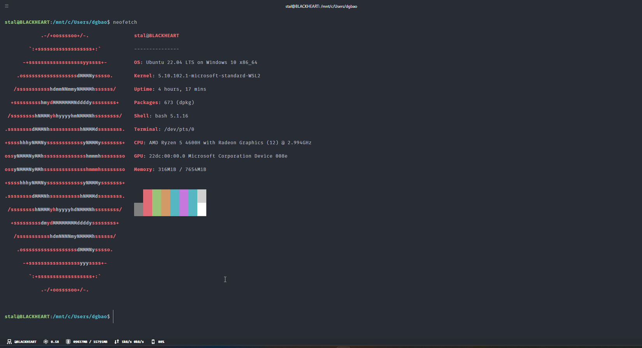Open the hamburger menu in the title bar
This screenshot has width=642, height=348.
pyautogui.click(x=7, y=6)
